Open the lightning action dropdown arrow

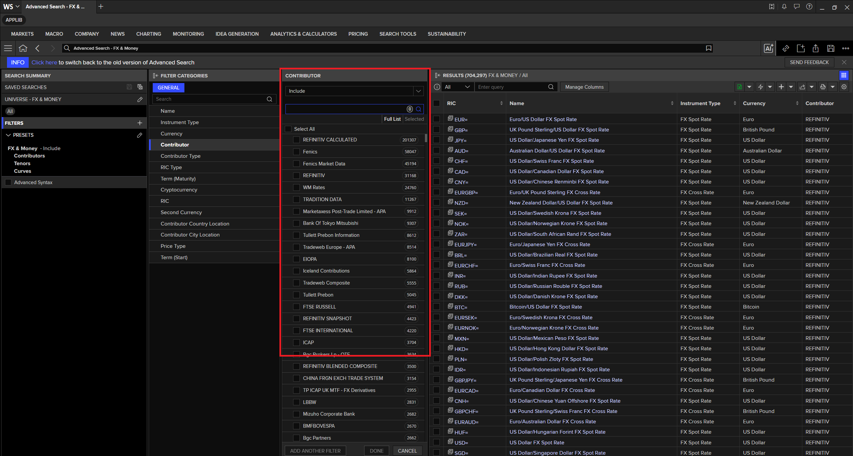coord(770,87)
